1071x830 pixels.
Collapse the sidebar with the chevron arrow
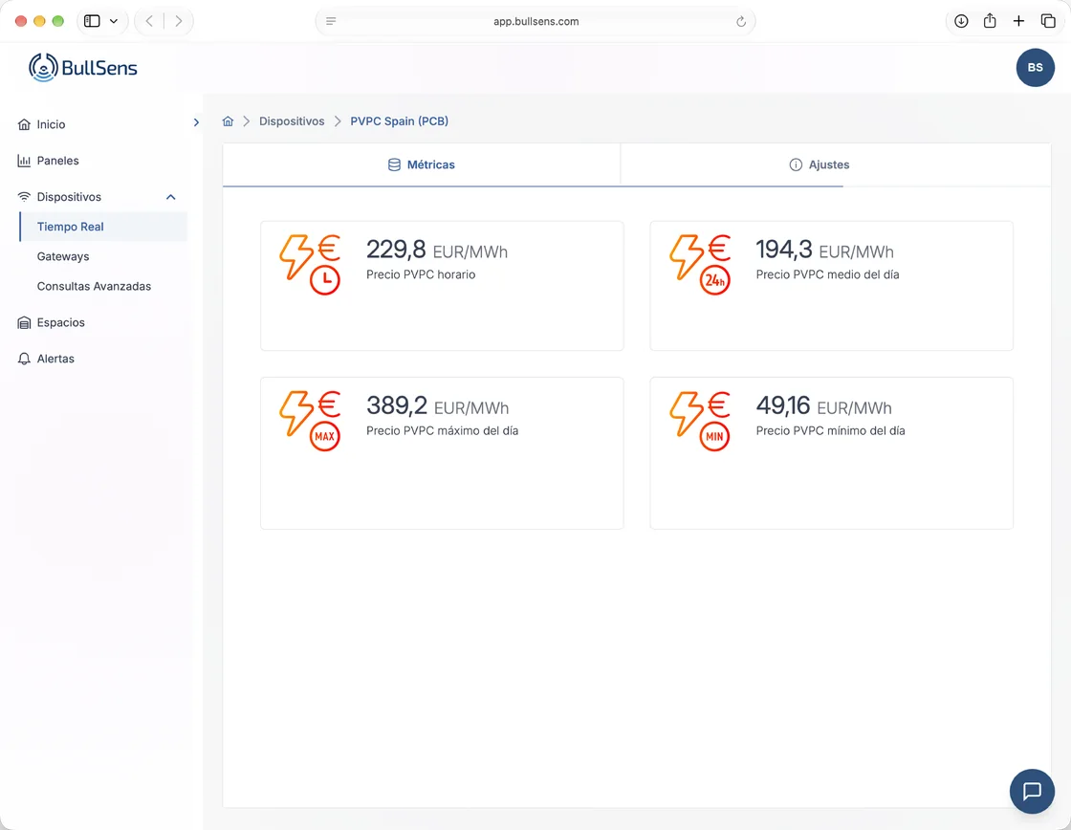click(x=196, y=122)
